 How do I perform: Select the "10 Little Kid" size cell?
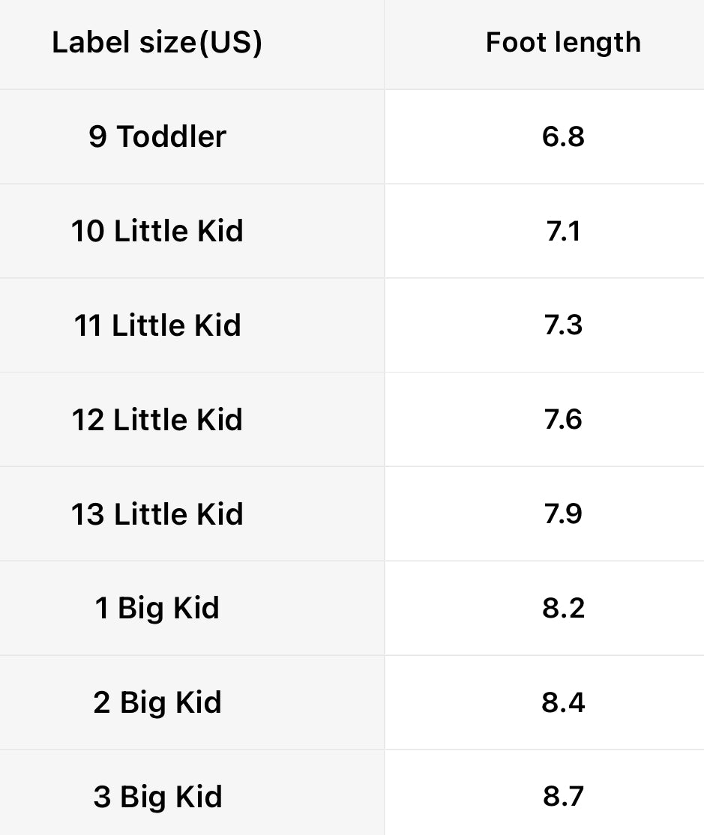coord(157,231)
